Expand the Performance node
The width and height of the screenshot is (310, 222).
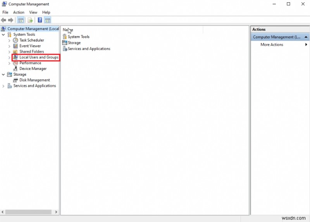pyautogui.click(x=9, y=63)
